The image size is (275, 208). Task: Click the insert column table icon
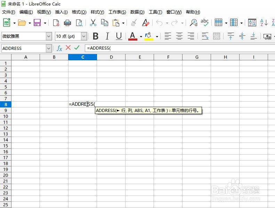(x=234, y=23)
